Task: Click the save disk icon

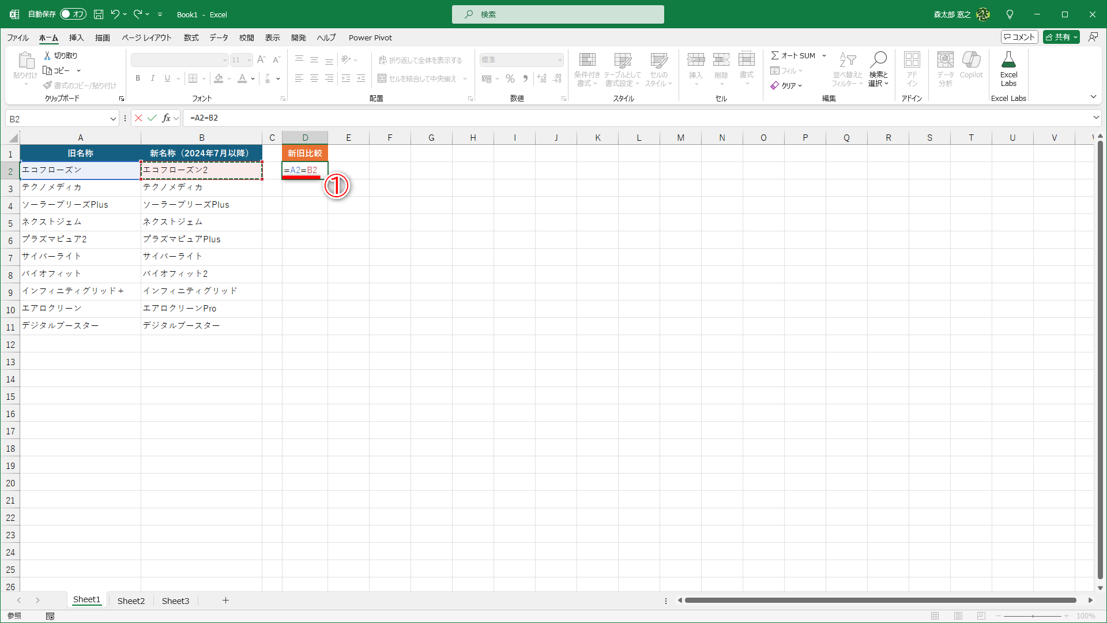Action: (x=99, y=14)
